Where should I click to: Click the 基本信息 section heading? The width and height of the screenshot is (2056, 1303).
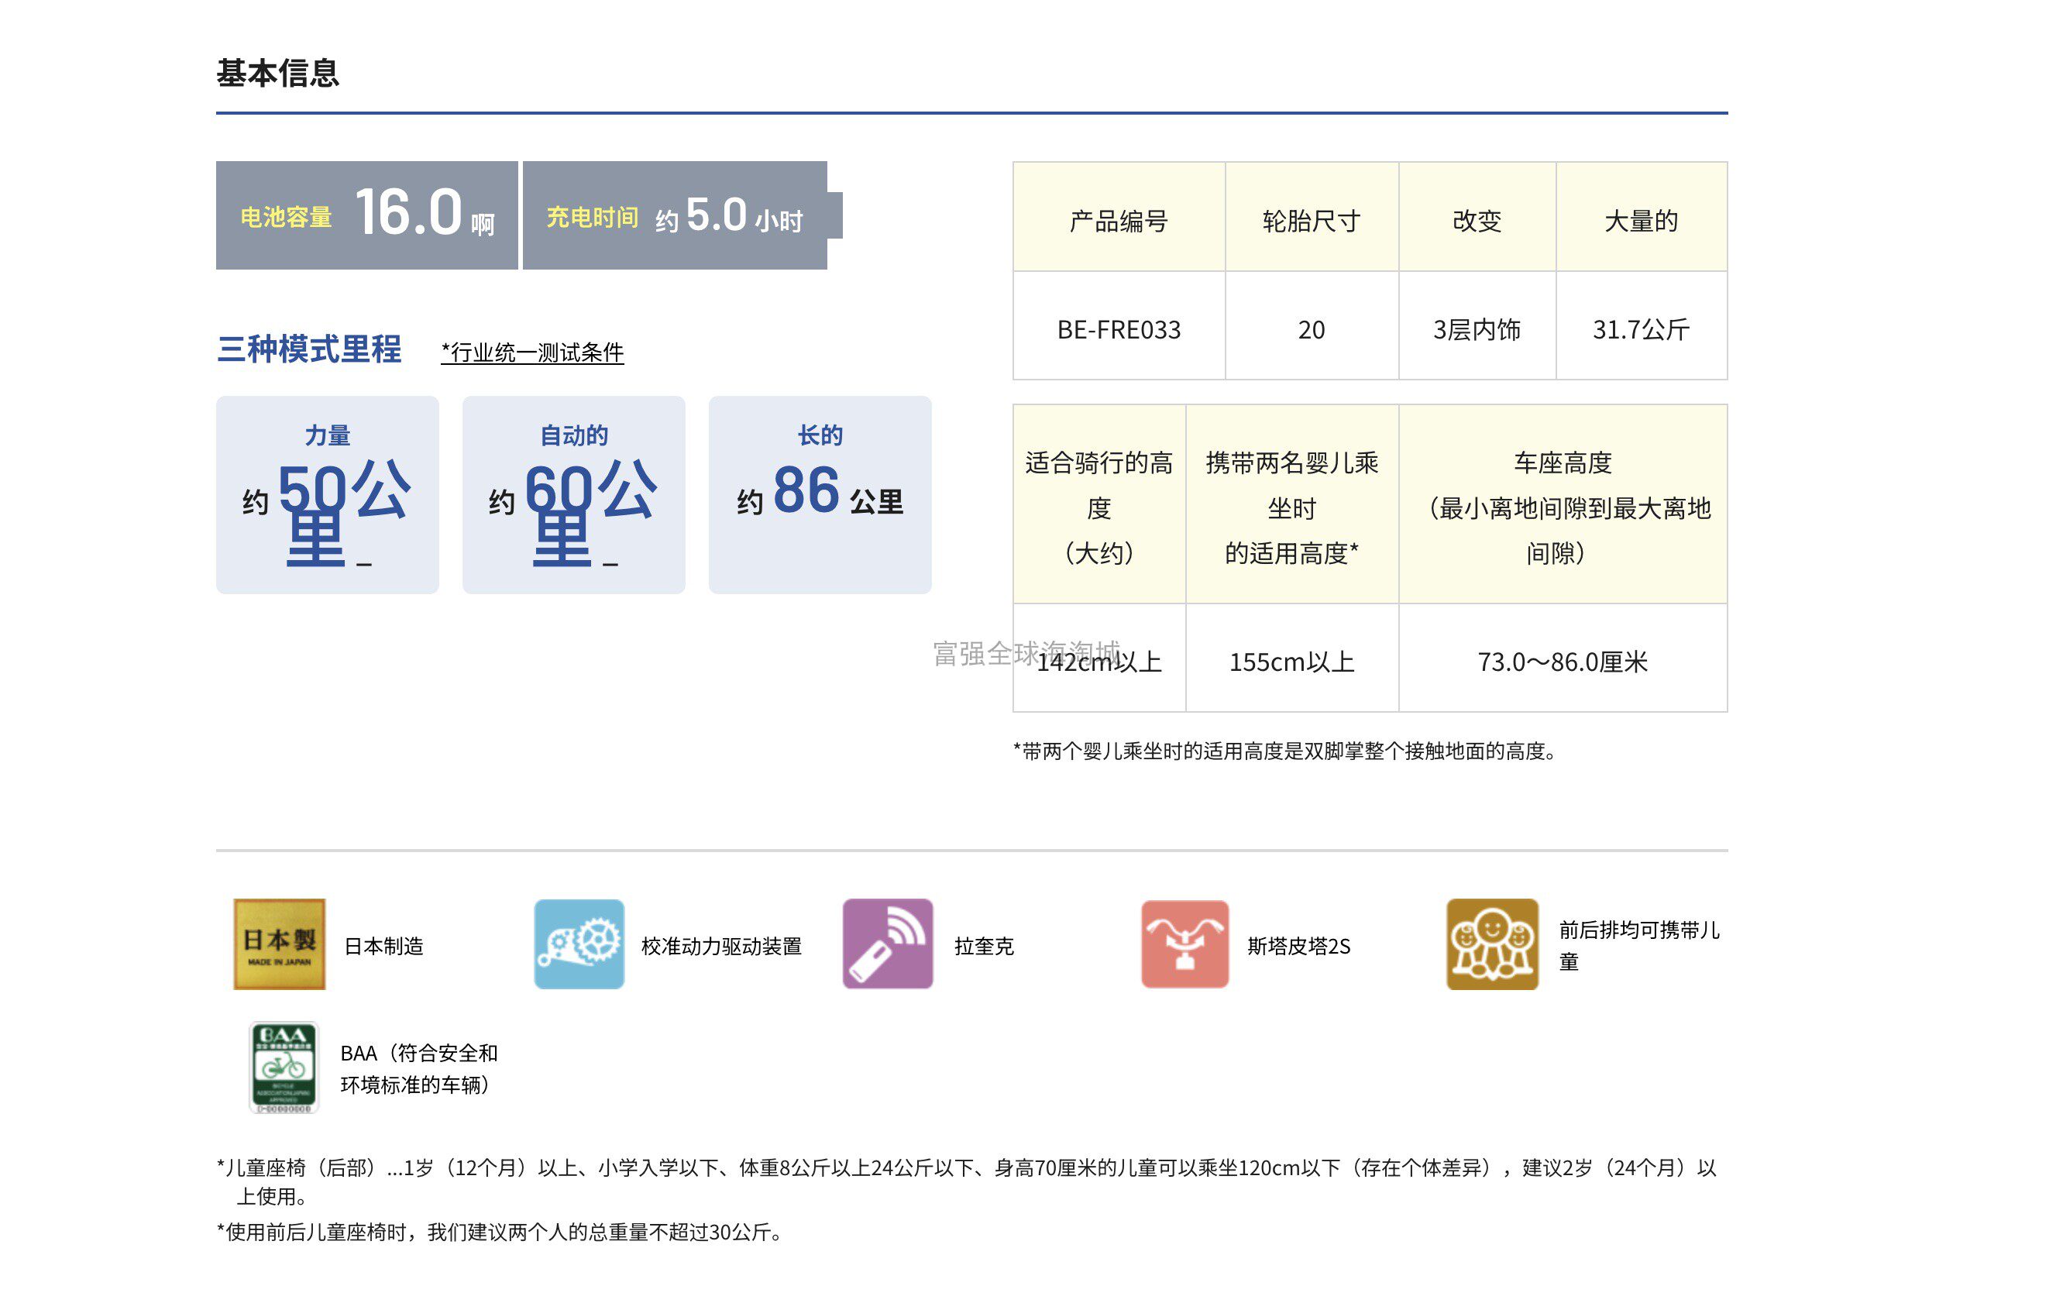click(x=277, y=74)
